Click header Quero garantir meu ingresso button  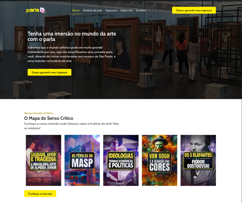click(x=194, y=10)
